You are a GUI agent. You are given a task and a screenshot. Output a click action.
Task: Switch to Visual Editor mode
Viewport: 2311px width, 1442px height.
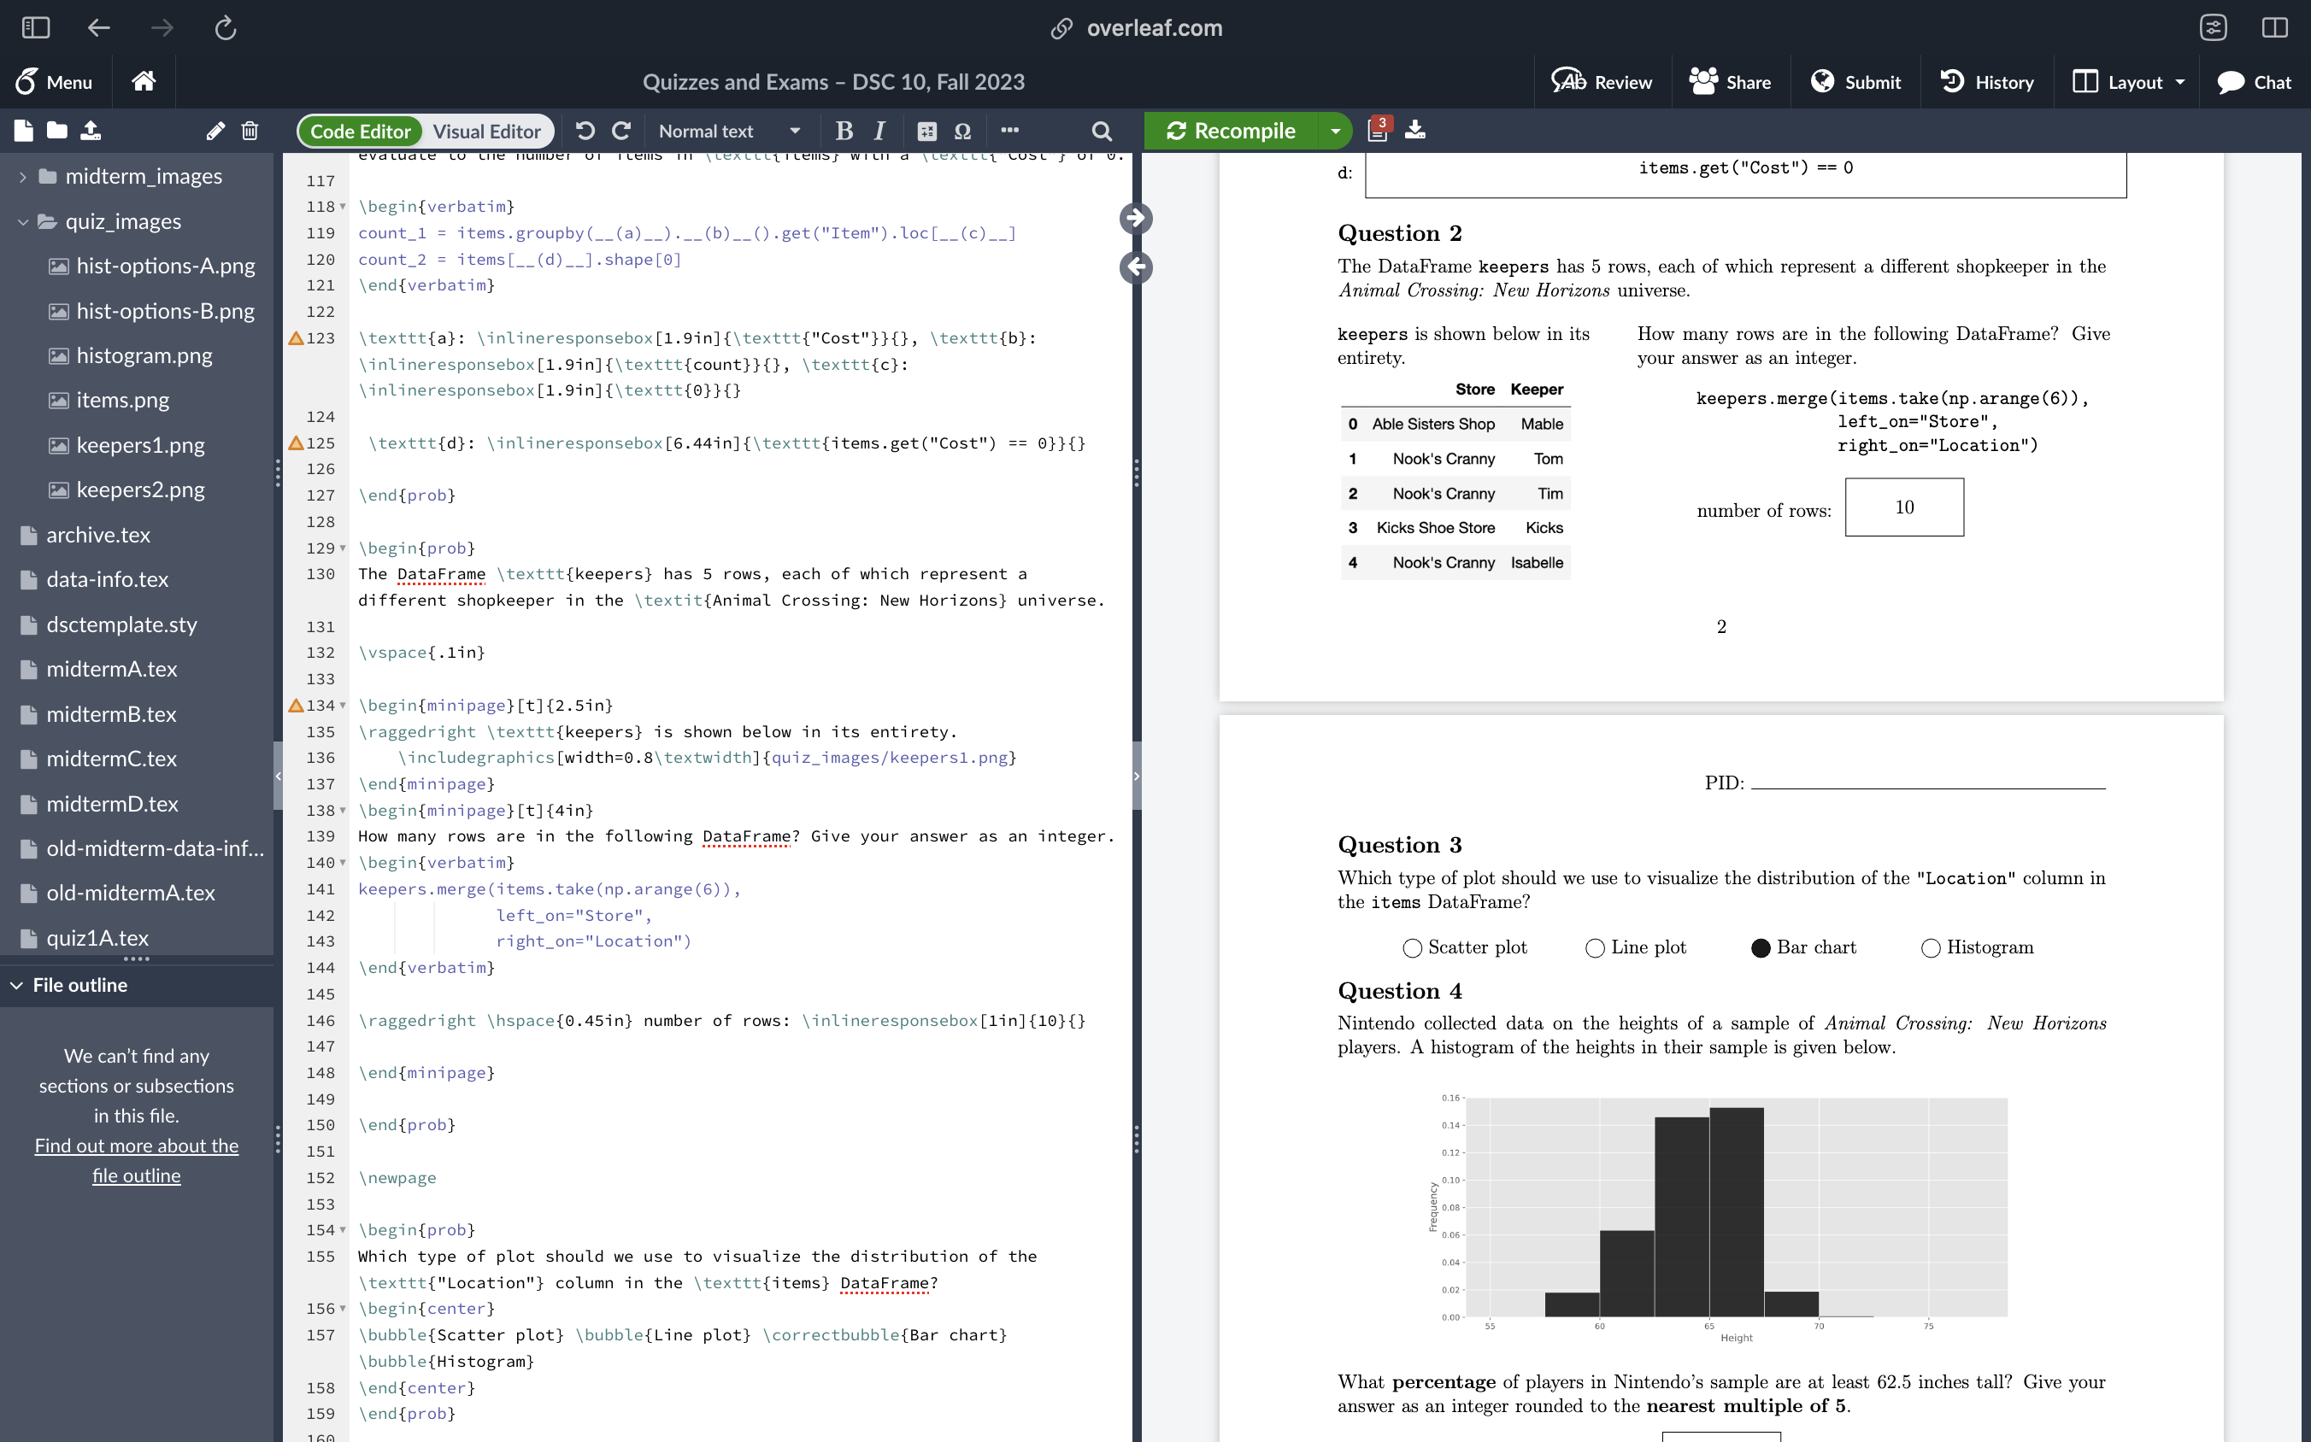(486, 131)
